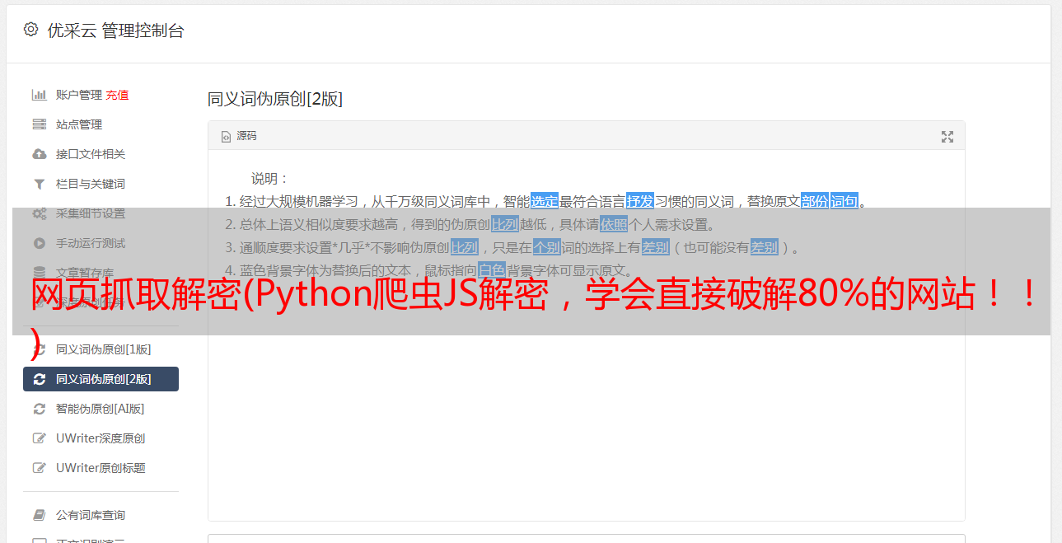Open 站点管理 in the sidebar
Viewport: 1062px width, 543px height.
[101, 124]
